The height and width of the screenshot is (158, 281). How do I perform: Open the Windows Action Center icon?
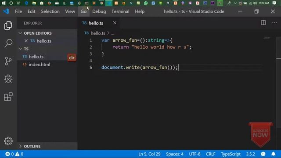pos(274,3)
